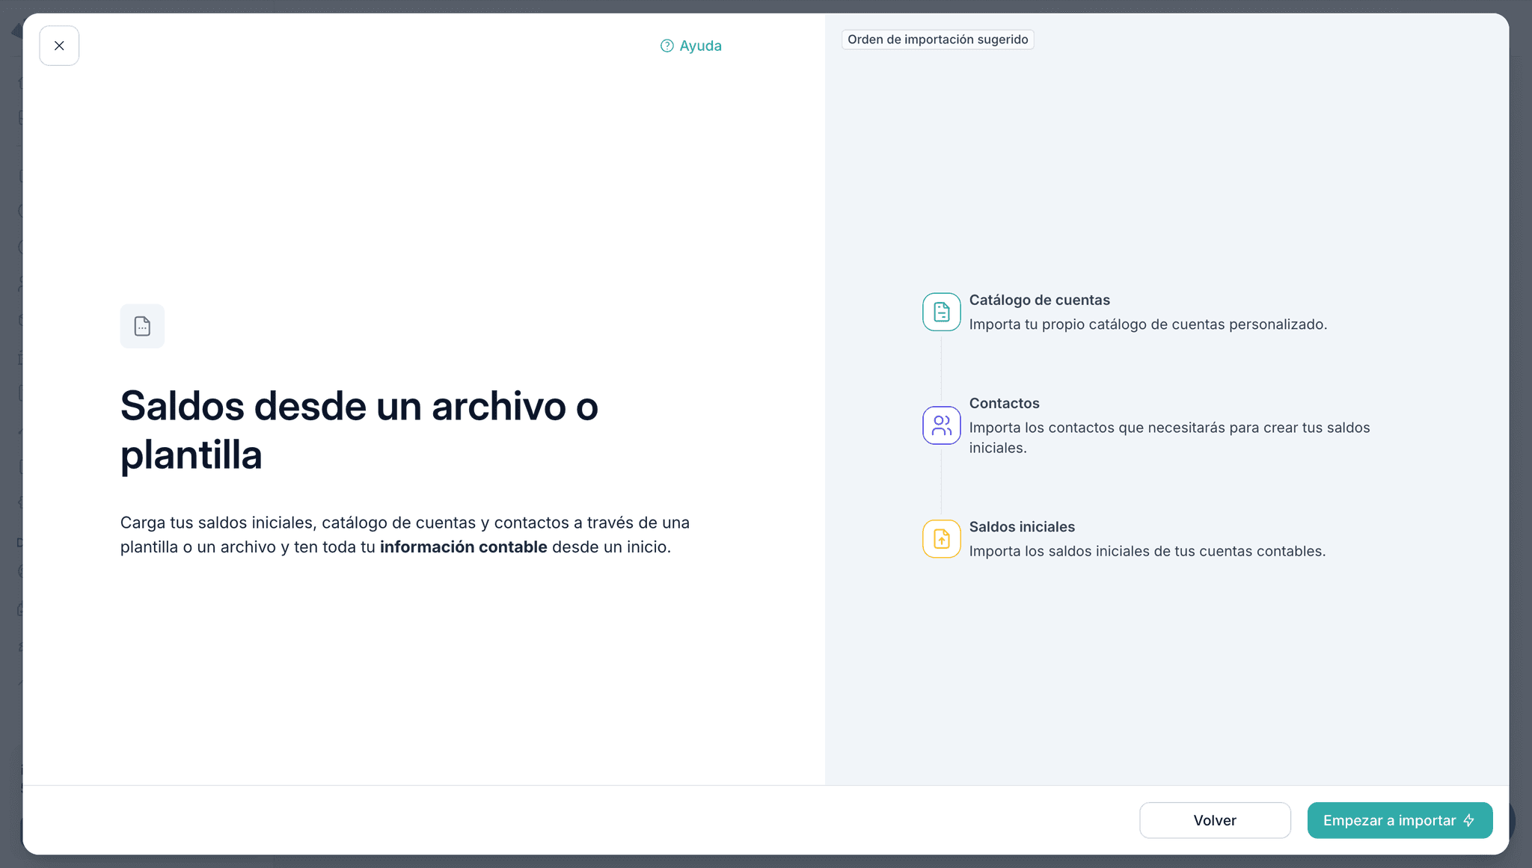Open the Ayuda help link
1532x868 pixels.
click(x=700, y=46)
